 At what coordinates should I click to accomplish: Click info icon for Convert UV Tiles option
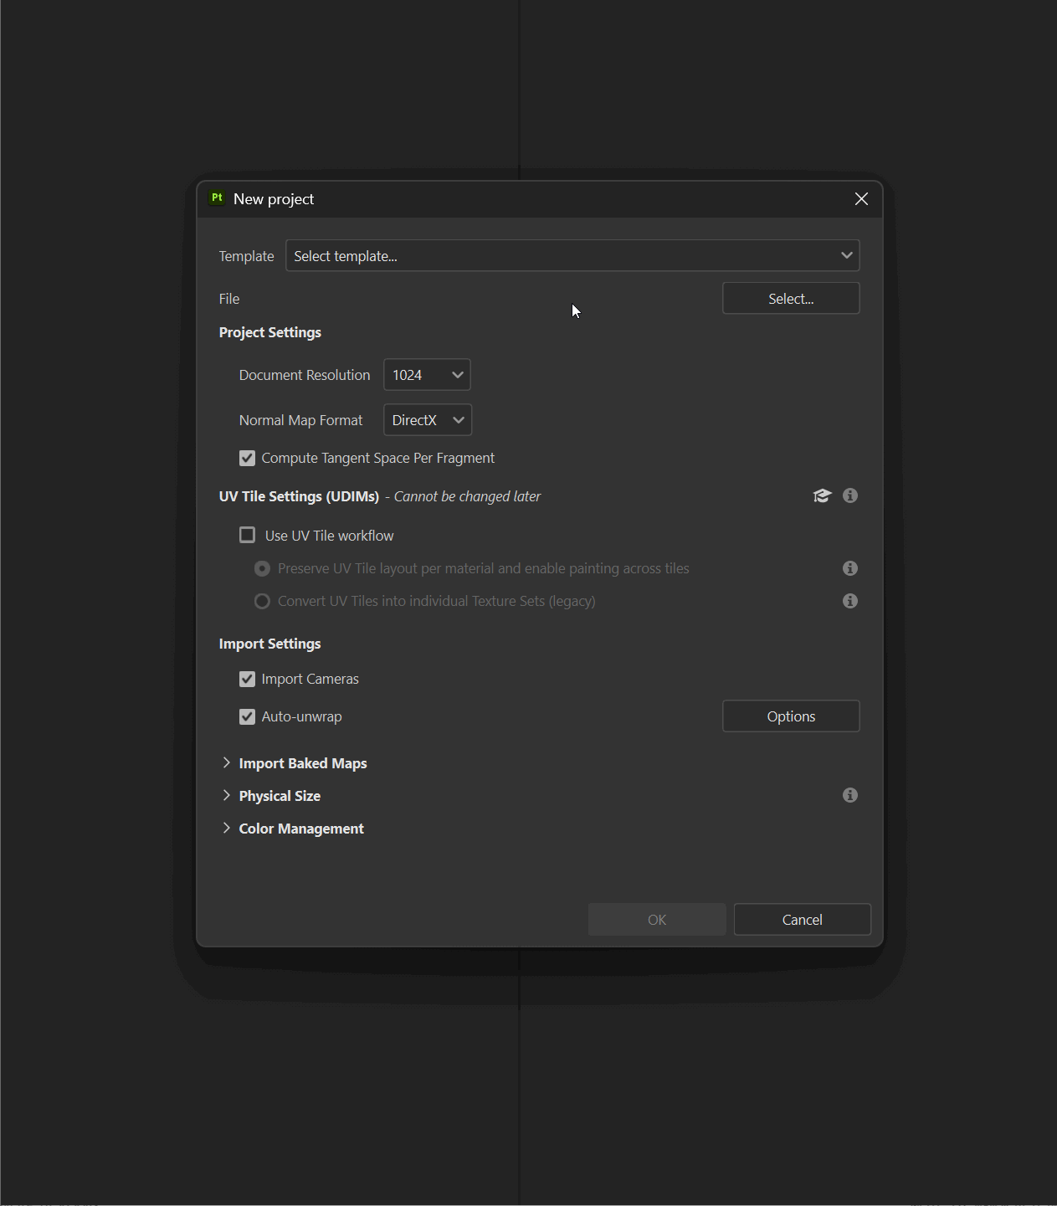(x=850, y=601)
